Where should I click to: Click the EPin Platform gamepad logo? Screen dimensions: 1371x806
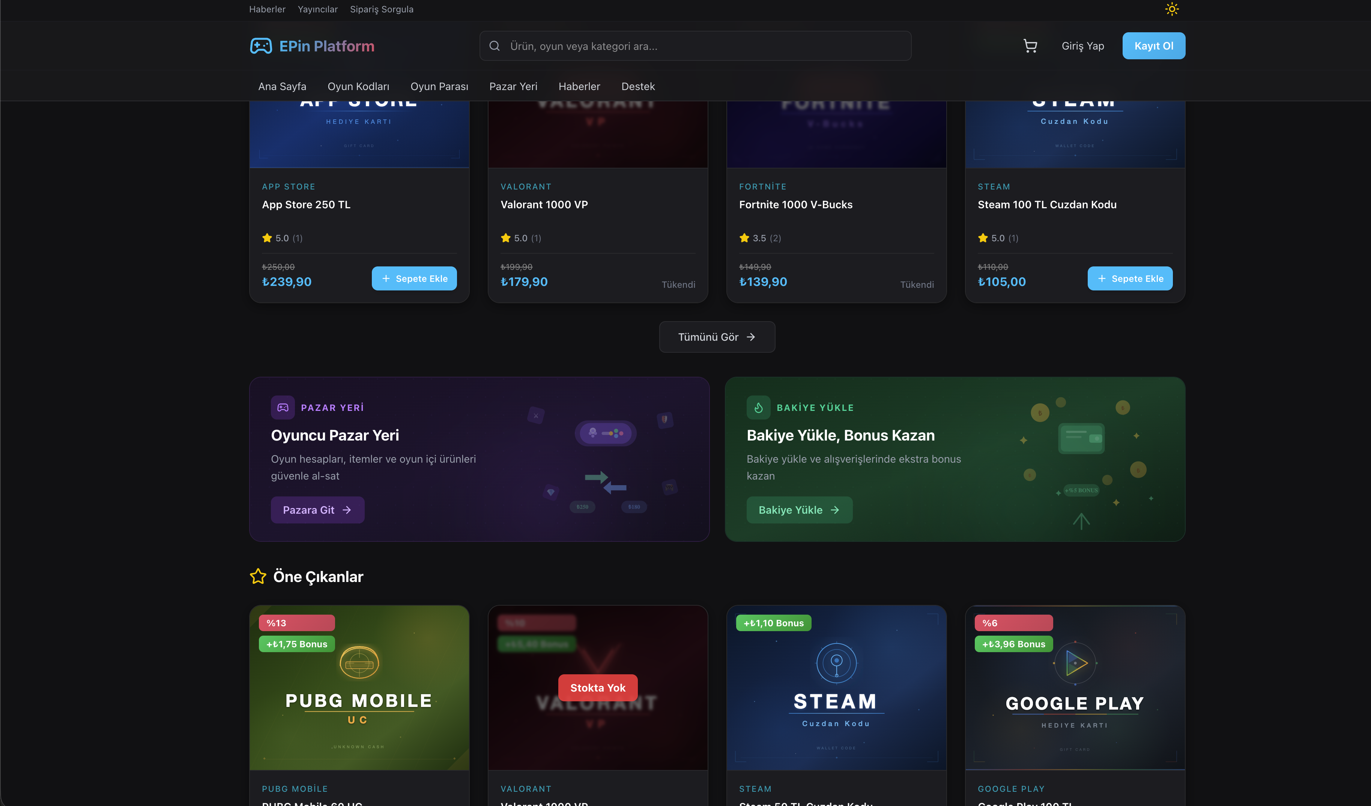pyautogui.click(x=261, y=46)
